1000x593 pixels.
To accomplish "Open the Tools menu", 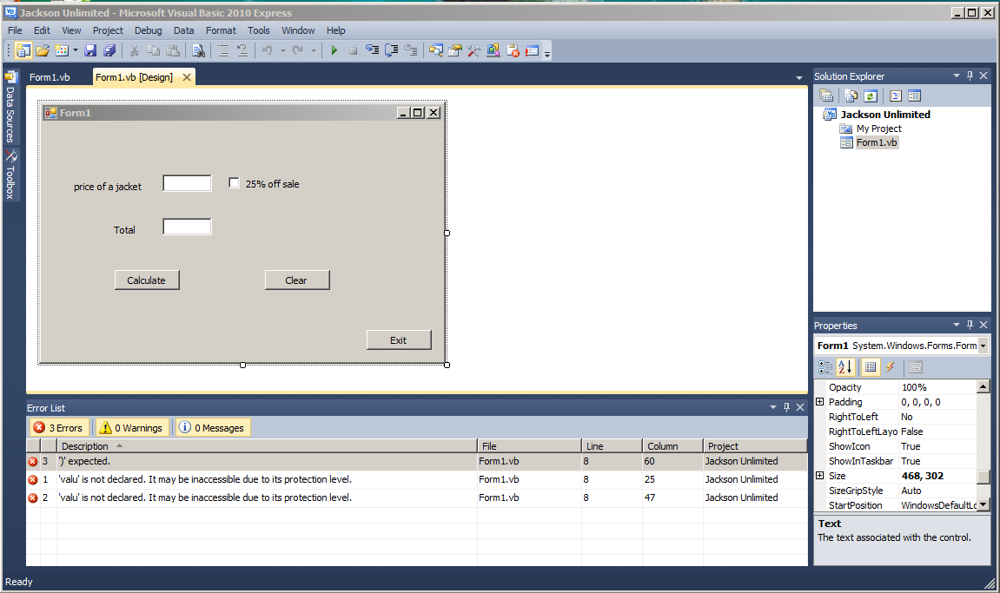I will tap(258, 30).
